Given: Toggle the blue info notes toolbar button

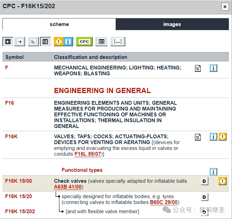Looking at the screenshot, I should coord(68,42).
